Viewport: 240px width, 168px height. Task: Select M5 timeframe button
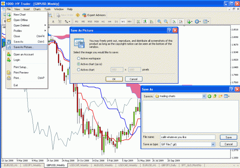(83, 21)
